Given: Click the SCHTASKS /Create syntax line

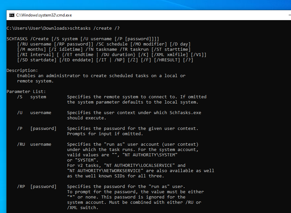Looking at the screenshot, I should [83, 39].
